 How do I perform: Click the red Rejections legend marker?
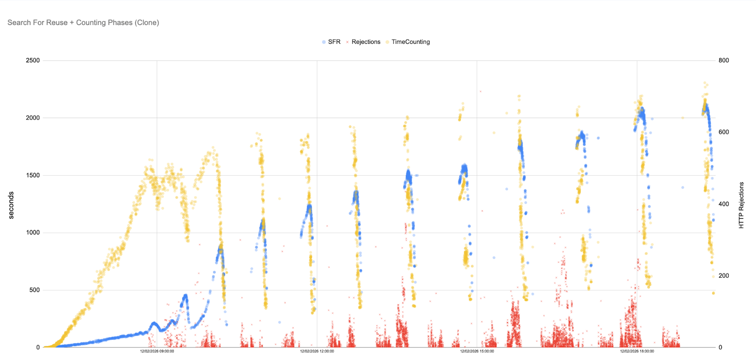[x=347, y=42]
